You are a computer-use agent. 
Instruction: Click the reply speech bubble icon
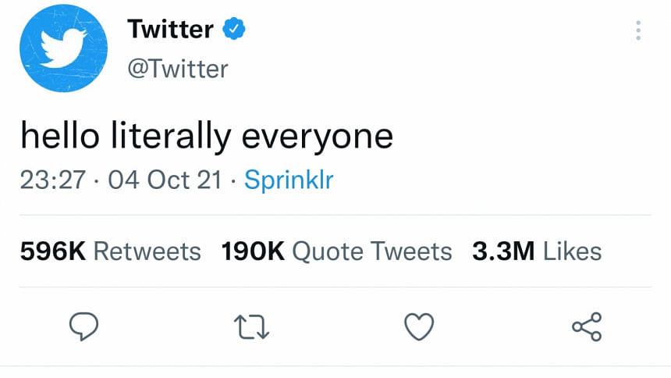point(84,326)
